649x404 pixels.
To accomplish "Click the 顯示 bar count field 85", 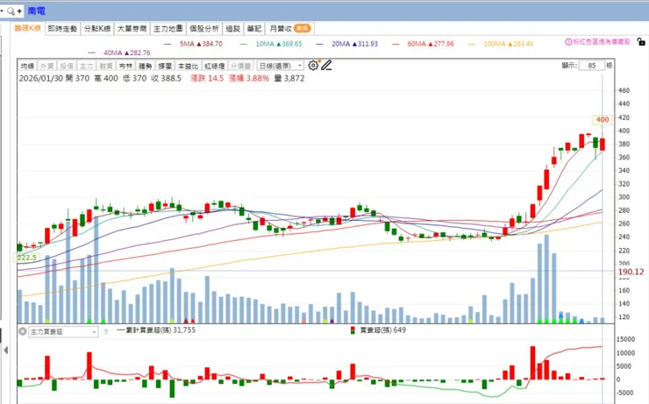I will [x=592, y=66].
